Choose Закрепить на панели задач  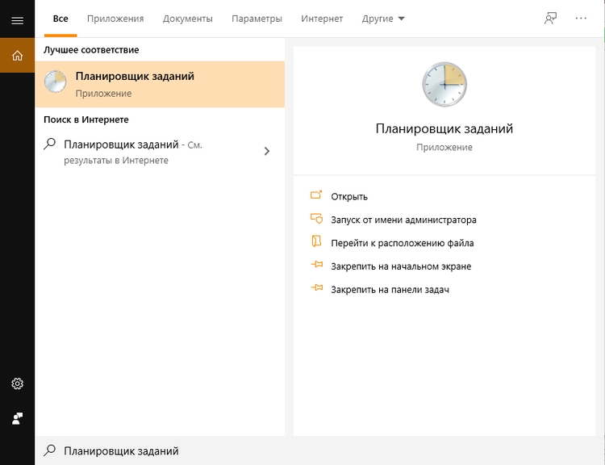(x=390, y=289)
